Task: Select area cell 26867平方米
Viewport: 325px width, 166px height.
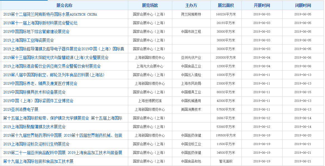Action: [x=226, y=118]
